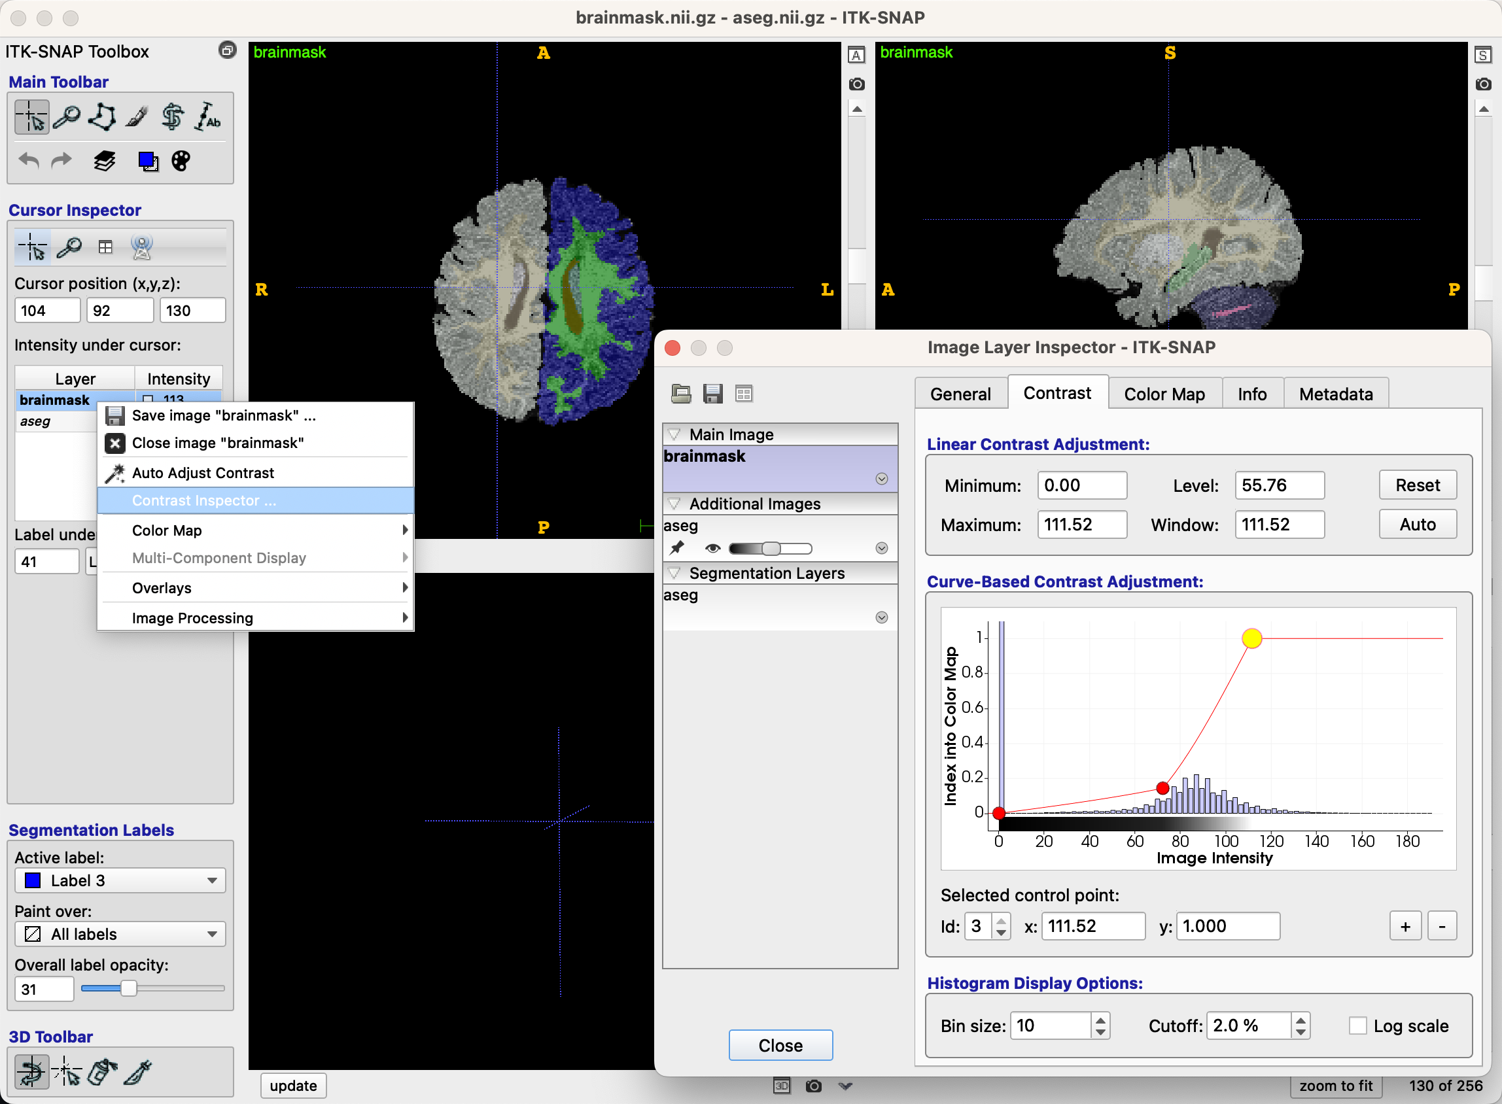Viewport: 1502px width, 1104px height.
Task: Open the Paint over All labels dropdown
Action: (120, 933)
